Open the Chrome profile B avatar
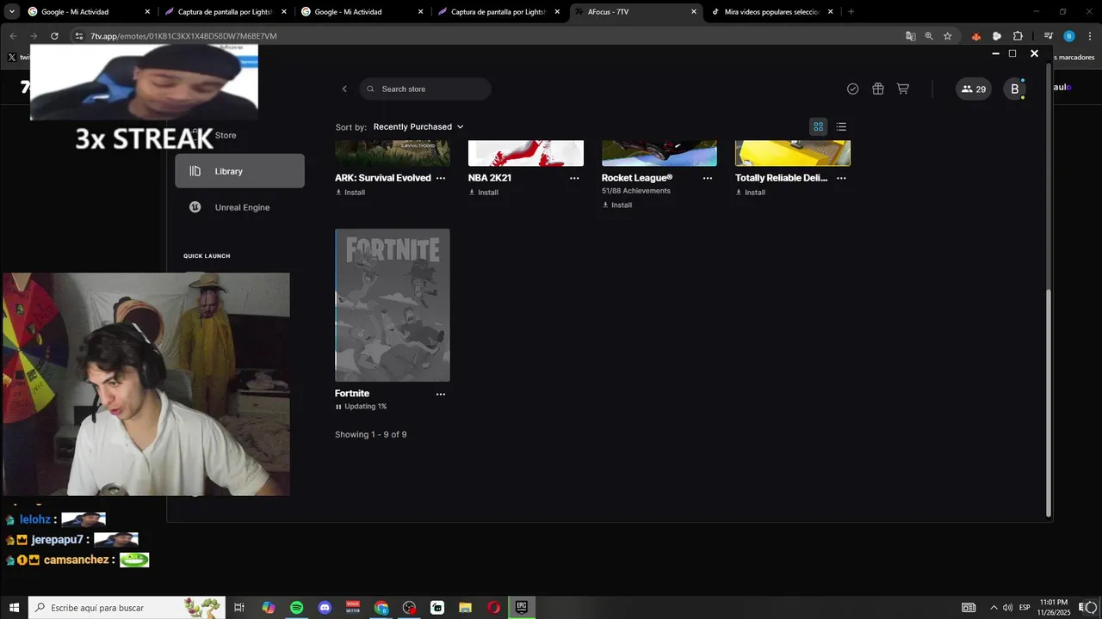1102x619 pixels. 1069,36
